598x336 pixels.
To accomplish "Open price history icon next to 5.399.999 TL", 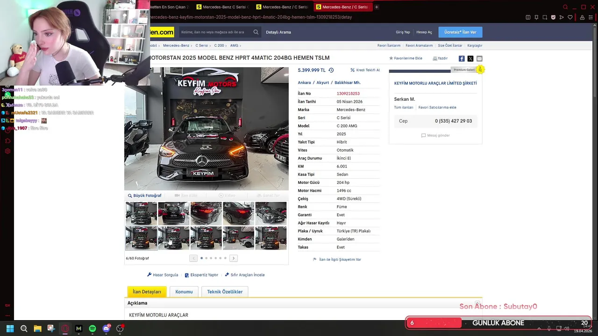I will (x=331, y=70).
